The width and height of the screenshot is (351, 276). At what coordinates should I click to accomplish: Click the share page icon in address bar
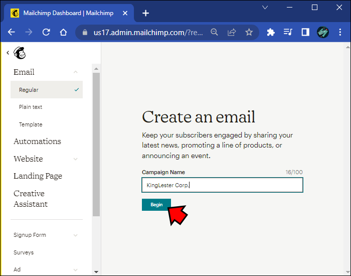click(x=232, y=32)
